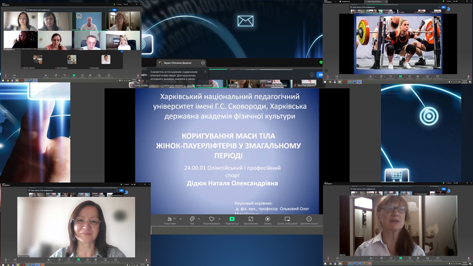The image size is (473, 266).
Task: Select Iryna Soloko thumbnail in central window strip
Action: [x=140, y=84]
